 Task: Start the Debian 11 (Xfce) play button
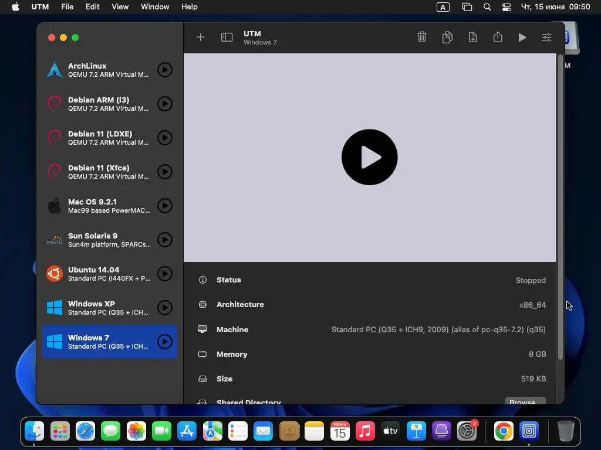[165, 172]
